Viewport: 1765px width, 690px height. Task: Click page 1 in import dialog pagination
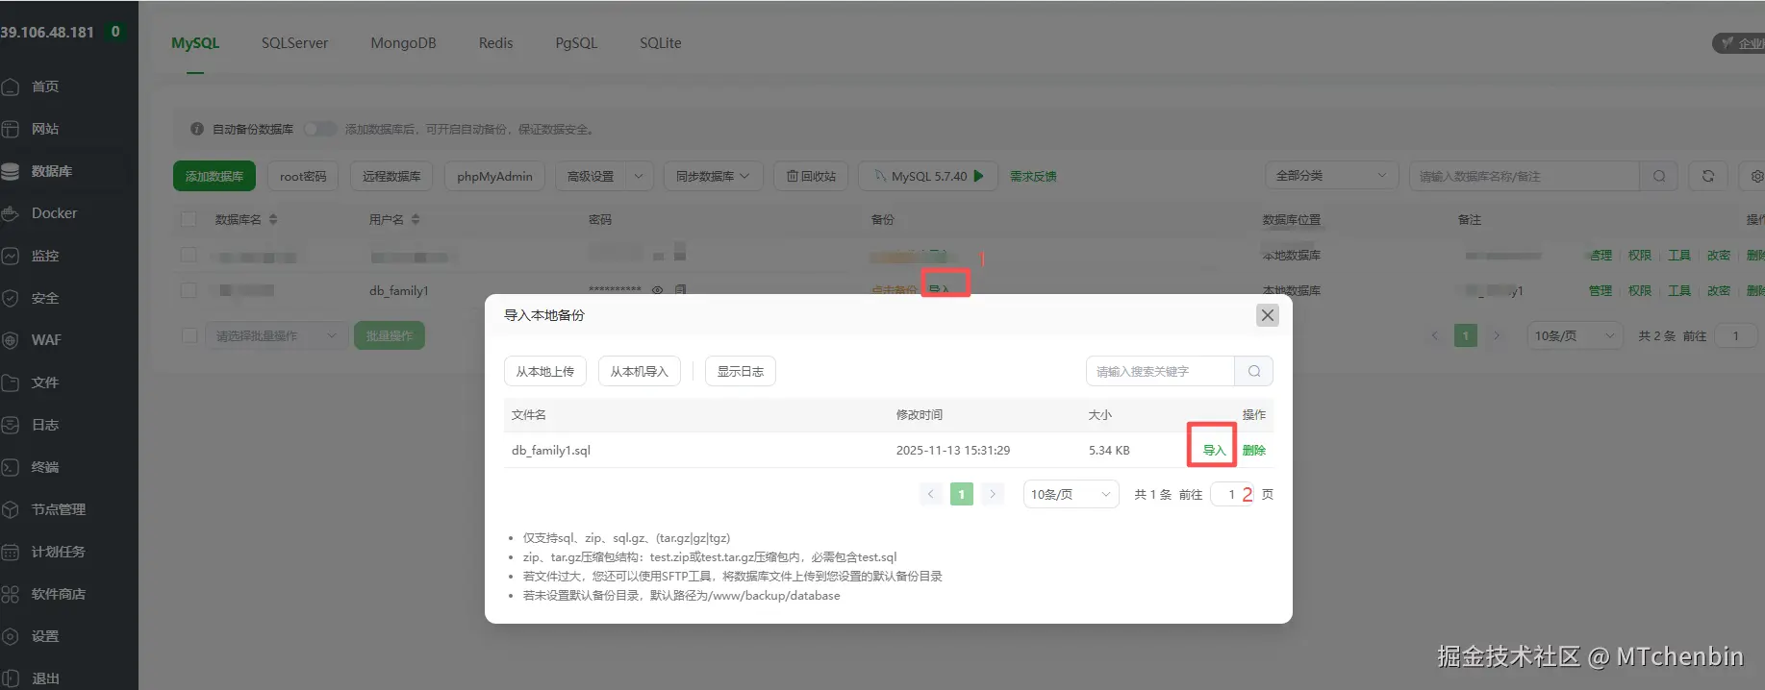(x=962, y=494)
